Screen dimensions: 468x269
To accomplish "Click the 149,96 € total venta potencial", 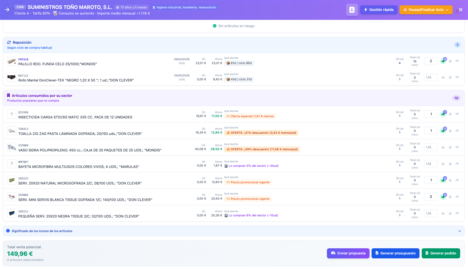I will click(x=20, y=254).
